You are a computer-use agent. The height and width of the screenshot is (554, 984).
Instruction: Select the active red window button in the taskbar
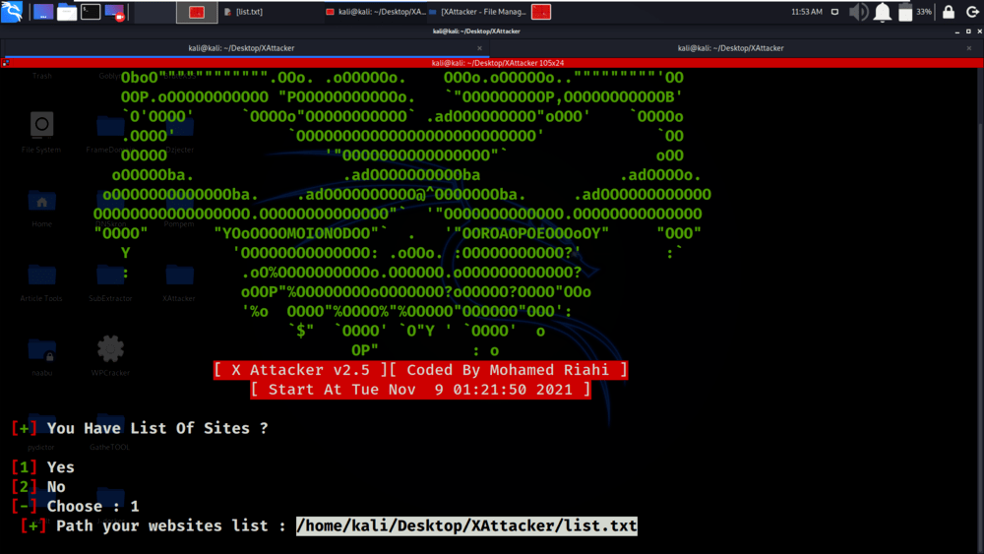[x=197, y=11]
